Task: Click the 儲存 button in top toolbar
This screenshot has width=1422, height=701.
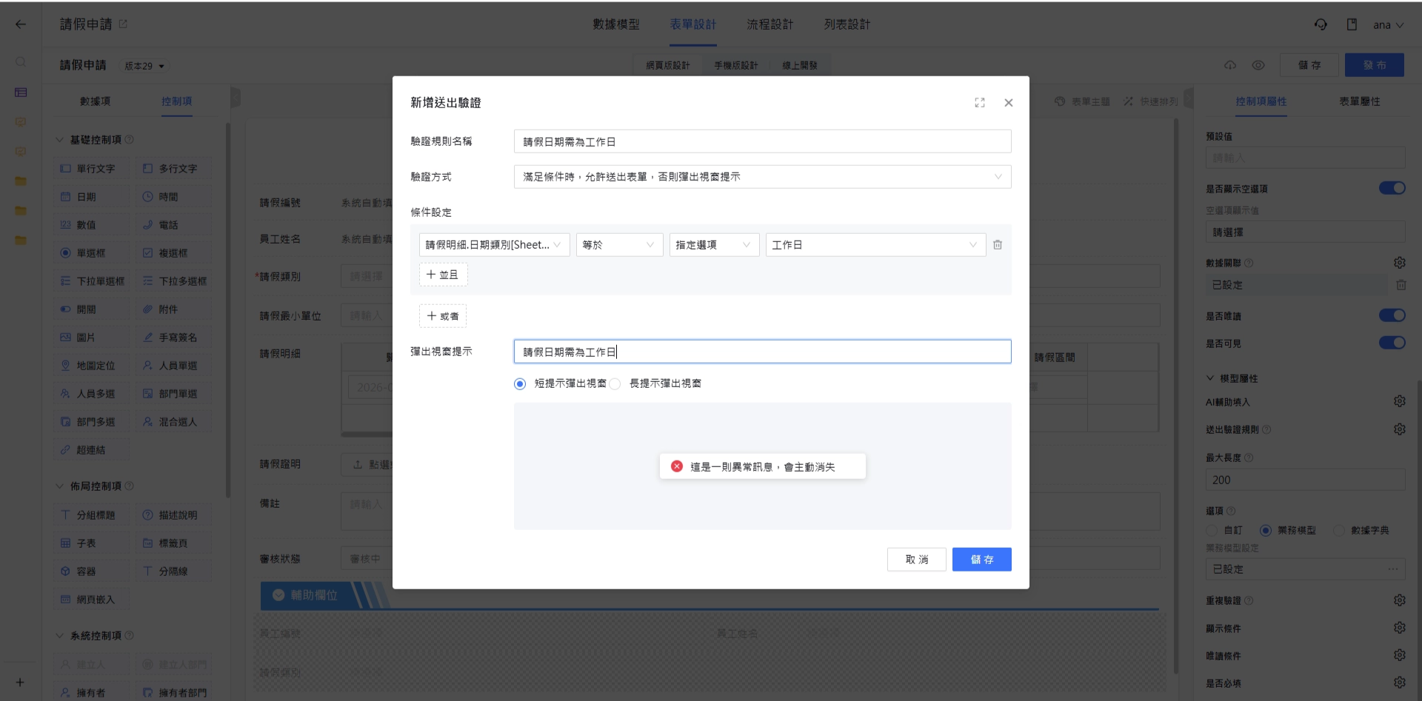Action: pos(1309,65)
